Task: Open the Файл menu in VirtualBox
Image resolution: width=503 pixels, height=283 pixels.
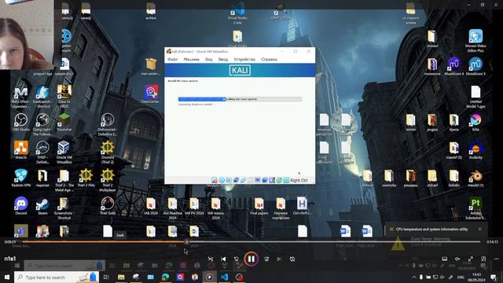Action: 173,60
